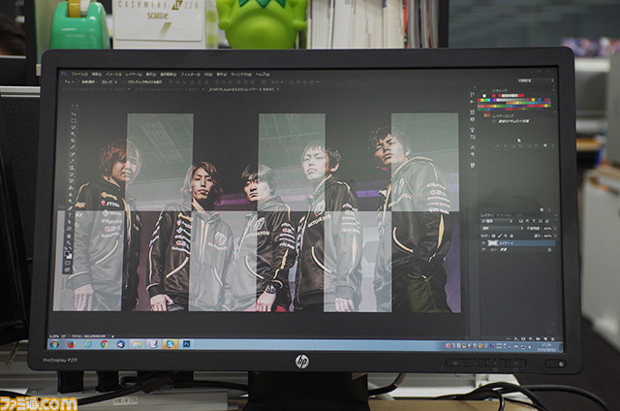Select the Move tool in the toolbox
Image resolution: width=620 pixels, height=411 pixels.
point(74,114)
